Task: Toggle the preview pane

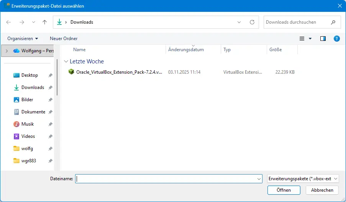Action: [x=323, y=39]
